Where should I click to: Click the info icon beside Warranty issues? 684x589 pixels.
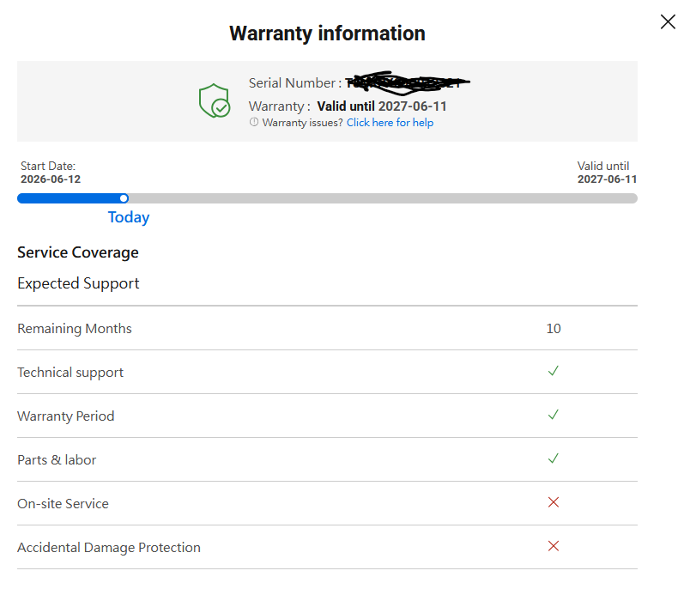tap(254, 122)
